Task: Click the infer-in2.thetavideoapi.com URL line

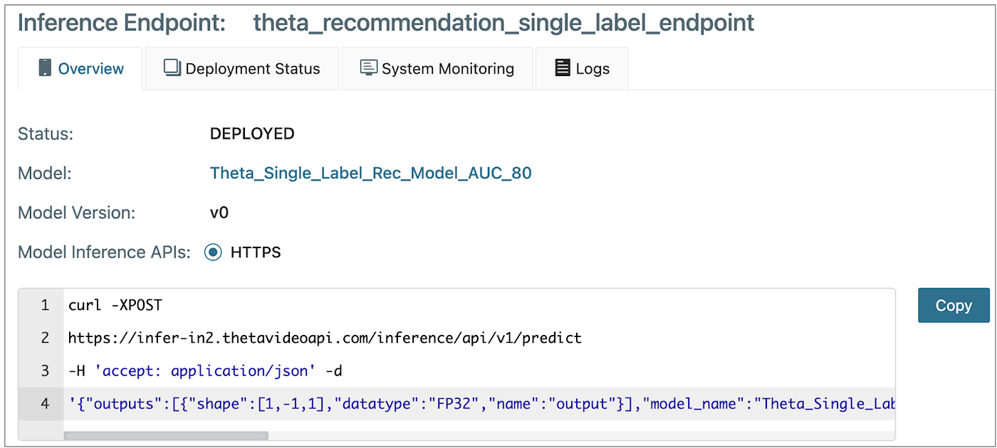Action: point(325,338)
